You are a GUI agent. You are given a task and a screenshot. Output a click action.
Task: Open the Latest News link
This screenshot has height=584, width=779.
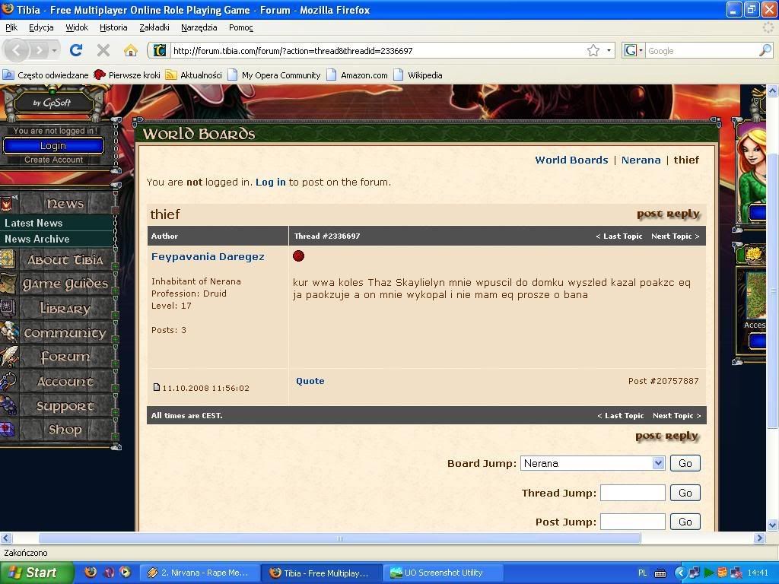click(x=33, y=223)
